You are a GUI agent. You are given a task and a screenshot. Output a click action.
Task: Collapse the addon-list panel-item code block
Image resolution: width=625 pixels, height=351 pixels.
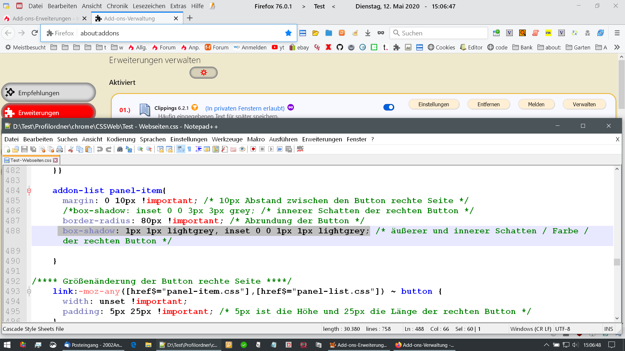coord(29,191)
